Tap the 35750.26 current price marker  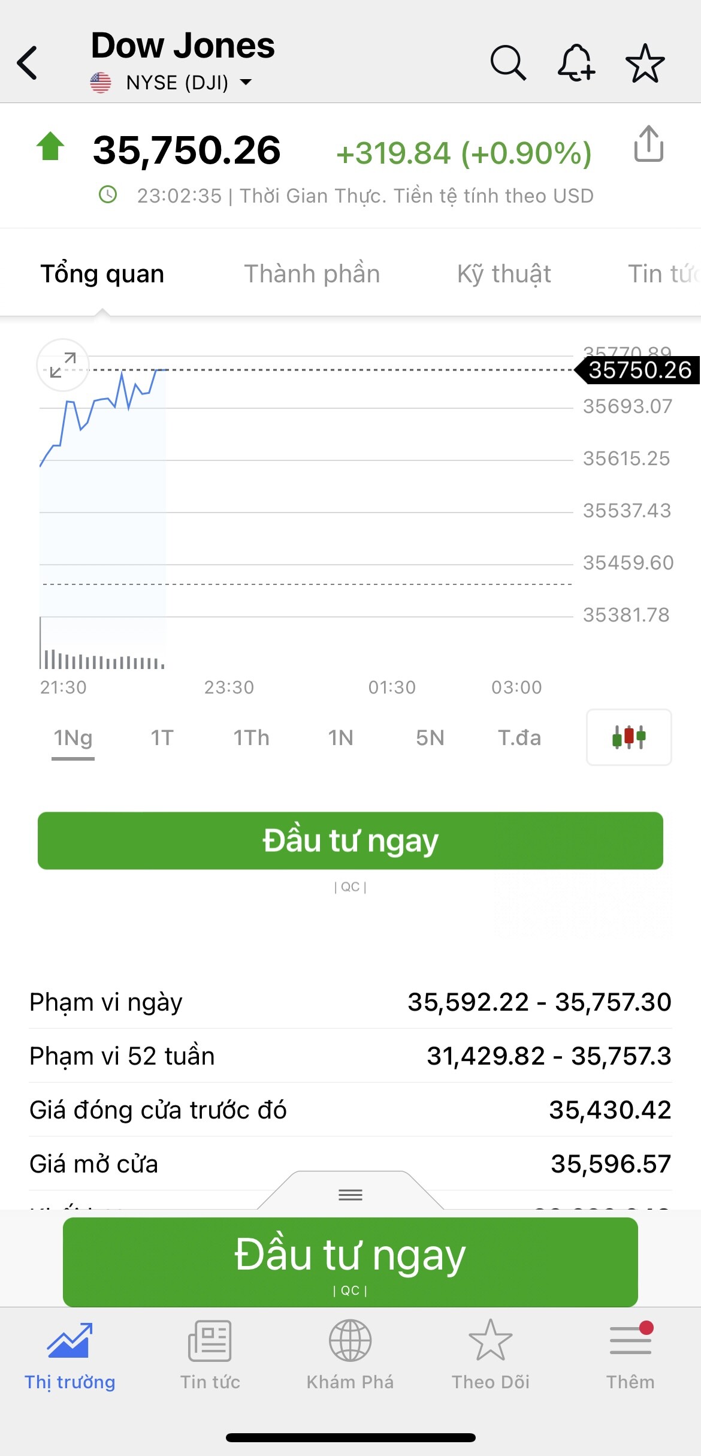pyautogui.click(x=639, y=370)
